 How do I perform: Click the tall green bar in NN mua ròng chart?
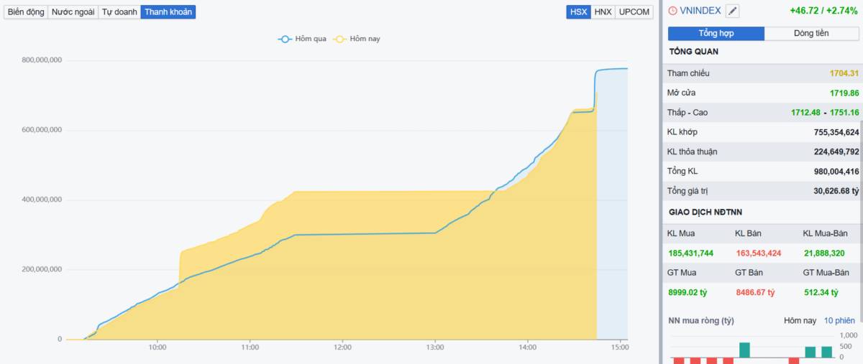pyautogui.click(x=744, y=350)
